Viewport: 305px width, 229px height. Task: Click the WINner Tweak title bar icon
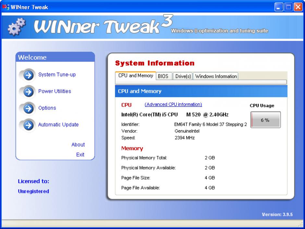point(6,7)
